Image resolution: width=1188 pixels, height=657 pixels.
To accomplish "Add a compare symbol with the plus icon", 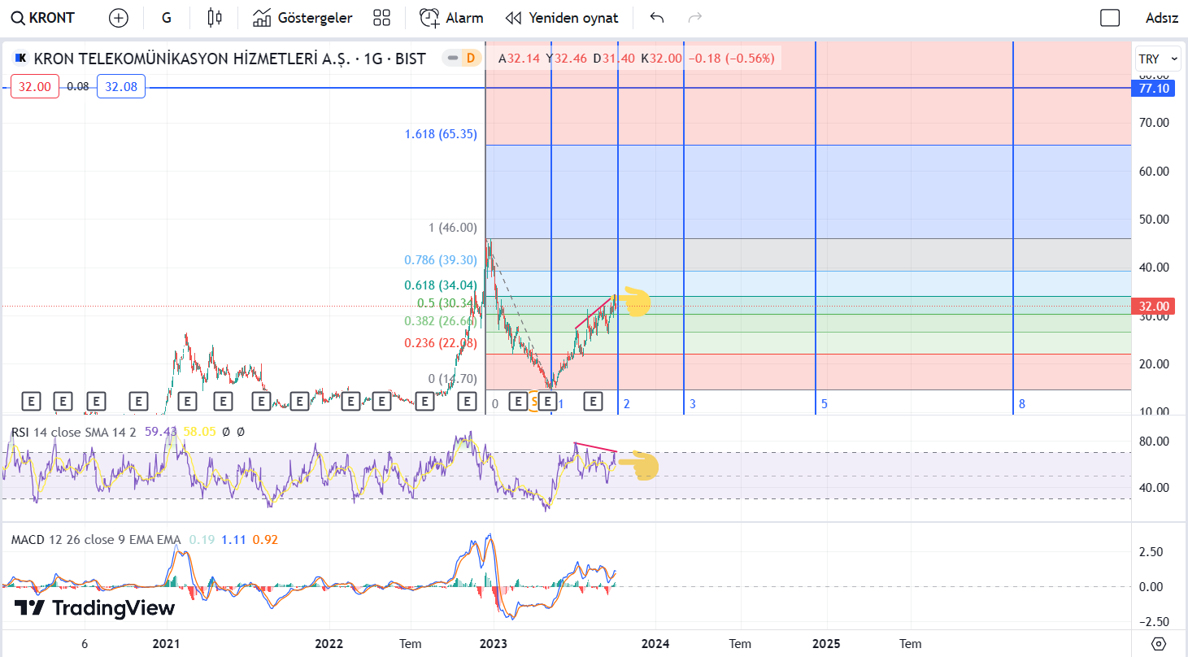I will [119, 18].
